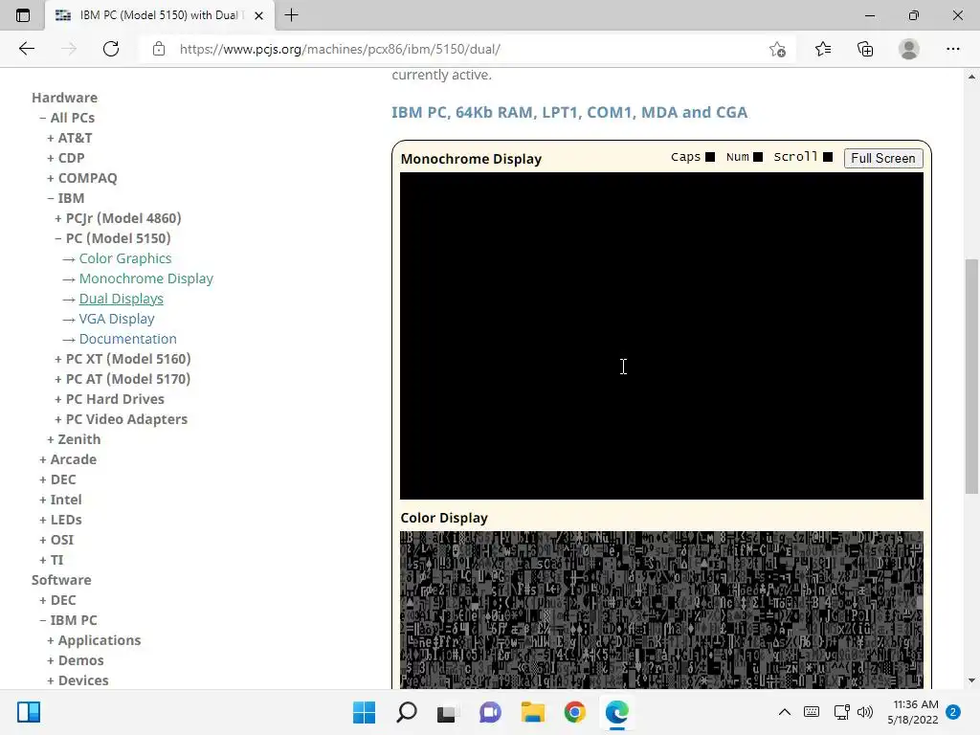
Task: Click the IBM PC, 64Kb RAM heading link
Action: 569,112
